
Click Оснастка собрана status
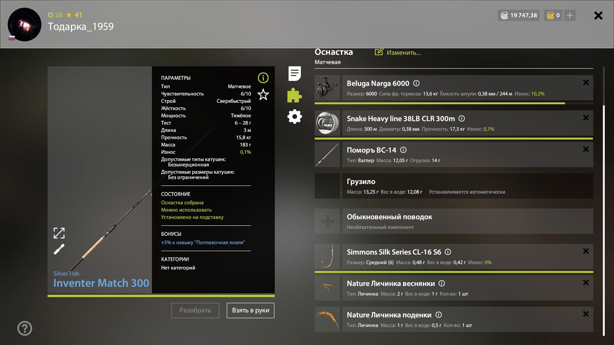tap(182, 202)
